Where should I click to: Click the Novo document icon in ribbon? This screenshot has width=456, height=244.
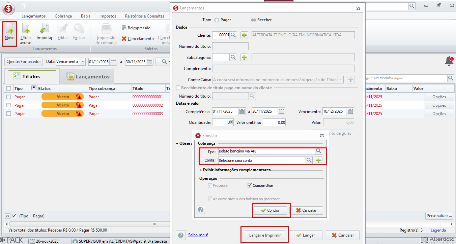pos(9,29)
